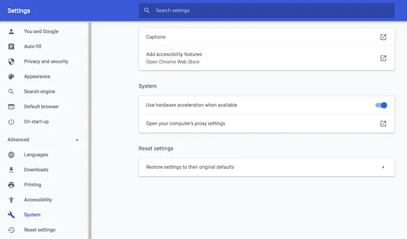Image resolution: width=407 pixels, height=239 pixels.
Task: Collapse the Advanced section arrow
Action: 77,140
